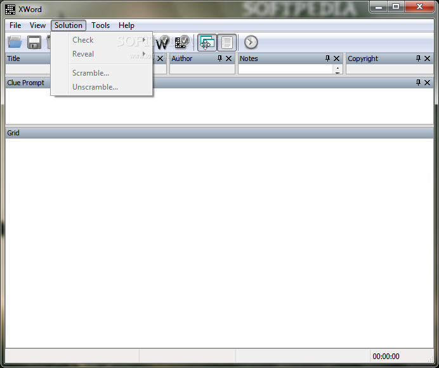
Task: Click the Author text field
Action: tap(202, 69)
